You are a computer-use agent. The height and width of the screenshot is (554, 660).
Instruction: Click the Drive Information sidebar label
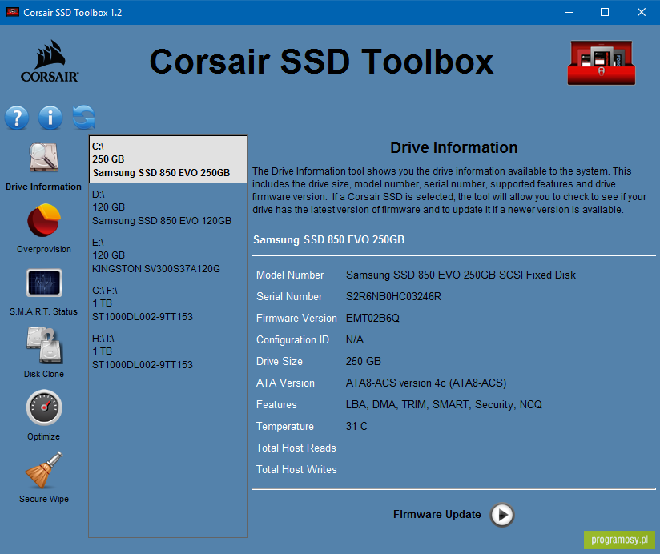tap(43, 187)
